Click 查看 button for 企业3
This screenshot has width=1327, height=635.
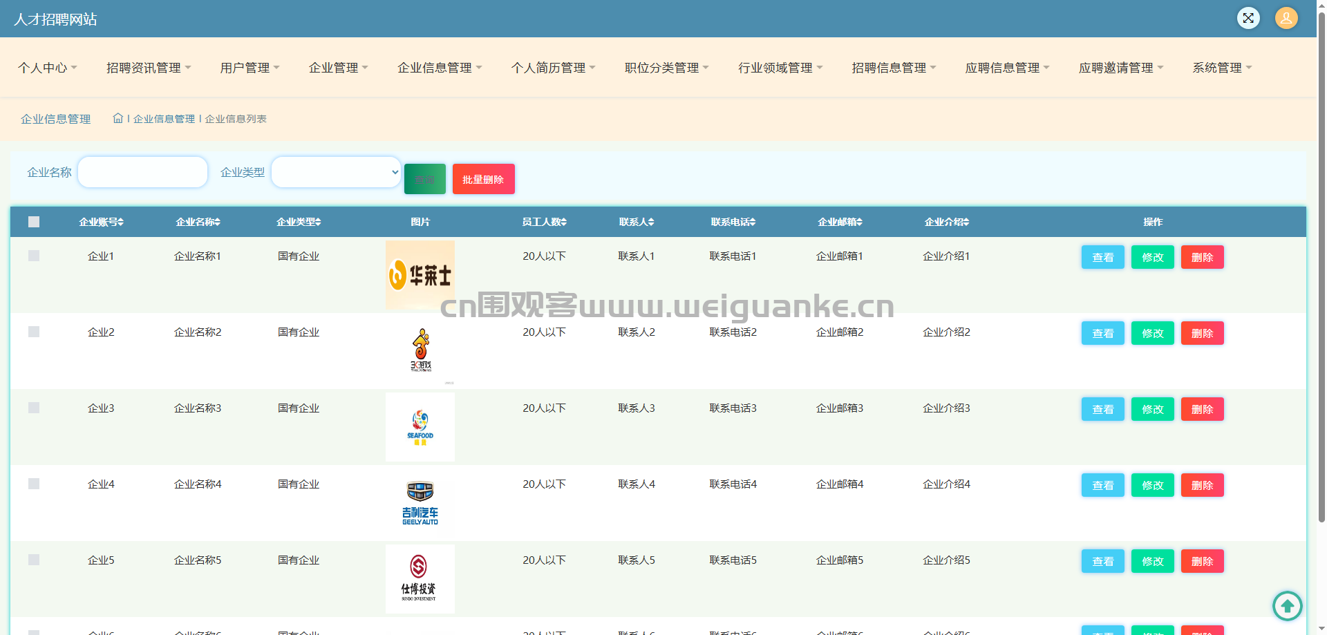[1103, 409]
